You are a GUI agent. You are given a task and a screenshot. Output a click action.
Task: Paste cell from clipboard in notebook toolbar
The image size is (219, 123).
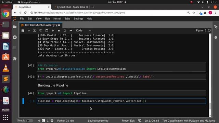47,30
